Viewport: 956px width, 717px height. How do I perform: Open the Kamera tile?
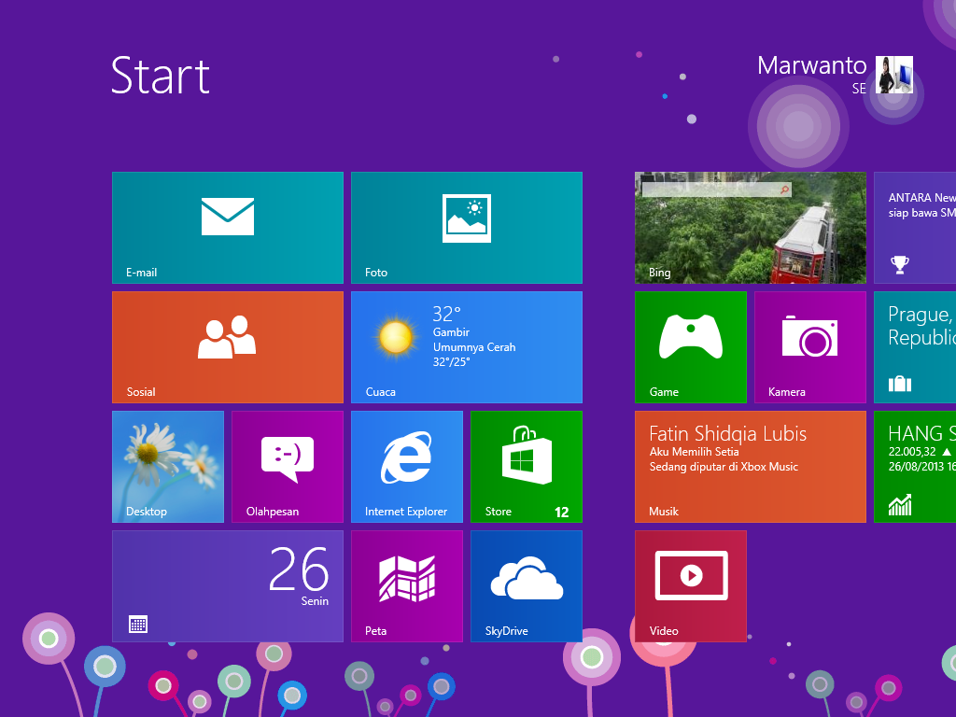tap(809, 347)
